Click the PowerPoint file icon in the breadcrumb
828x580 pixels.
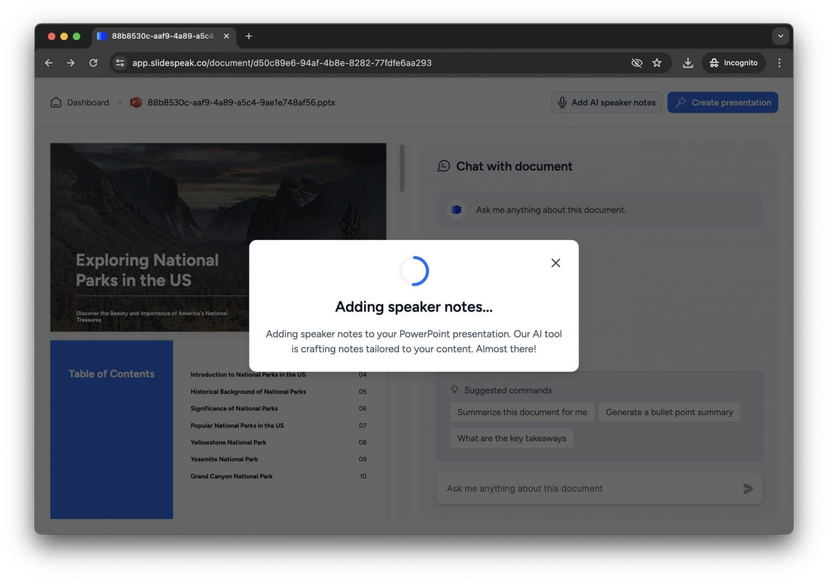(135, 102)
